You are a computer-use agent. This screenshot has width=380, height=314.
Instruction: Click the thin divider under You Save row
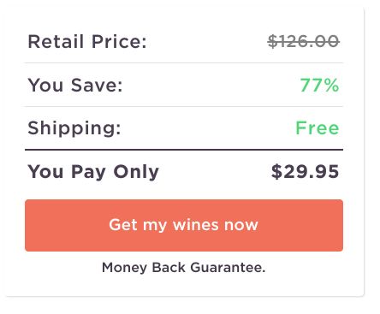(x=184, y=107)
